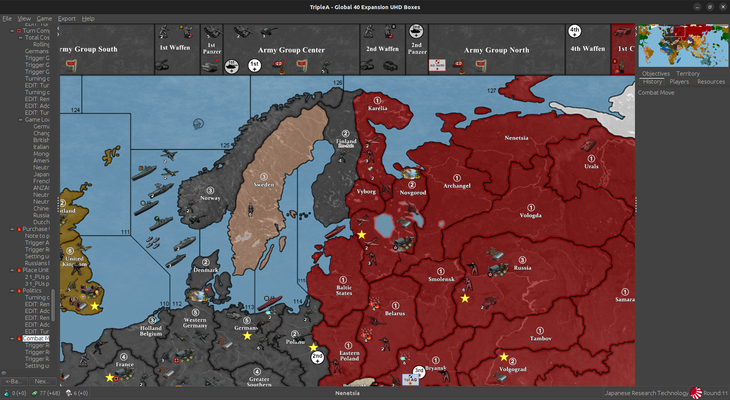Select the History tab
The height and width of the screenshot is (400, 730).
tap(652, 82)
